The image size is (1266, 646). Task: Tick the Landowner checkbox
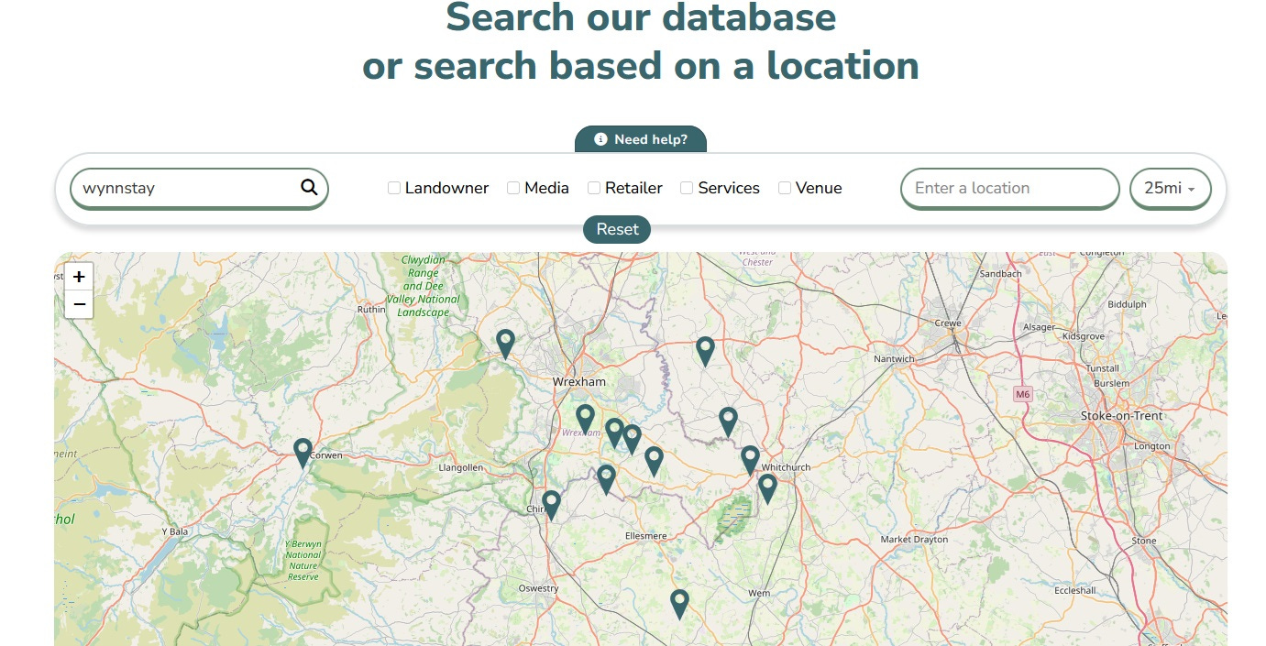[x=394, y=188]
